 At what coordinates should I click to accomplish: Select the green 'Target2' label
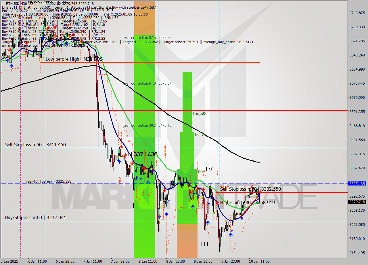(x=199, y=113)
